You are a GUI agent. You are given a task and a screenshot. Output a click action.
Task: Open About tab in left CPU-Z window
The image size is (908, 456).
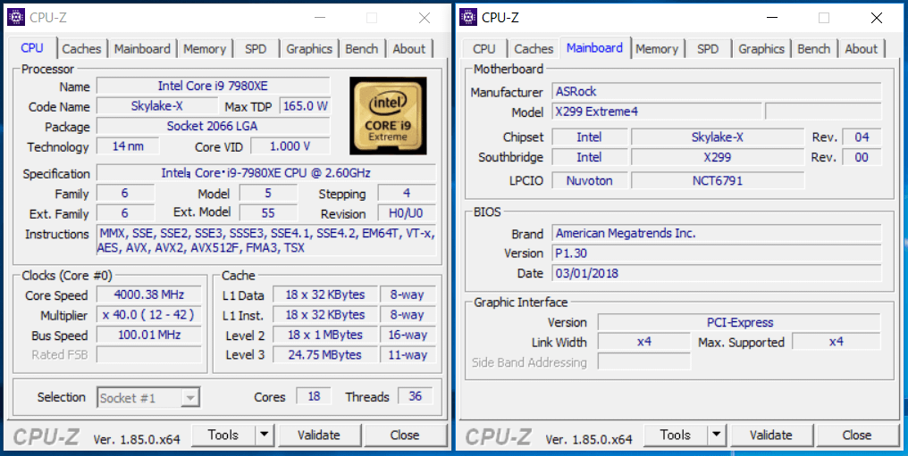pyautogui.click(x=408, y=49)
